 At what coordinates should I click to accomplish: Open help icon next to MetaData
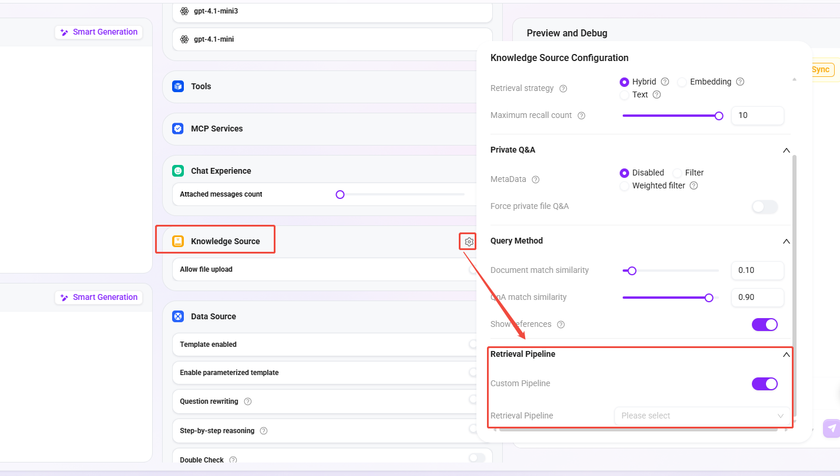pos(535,180)
